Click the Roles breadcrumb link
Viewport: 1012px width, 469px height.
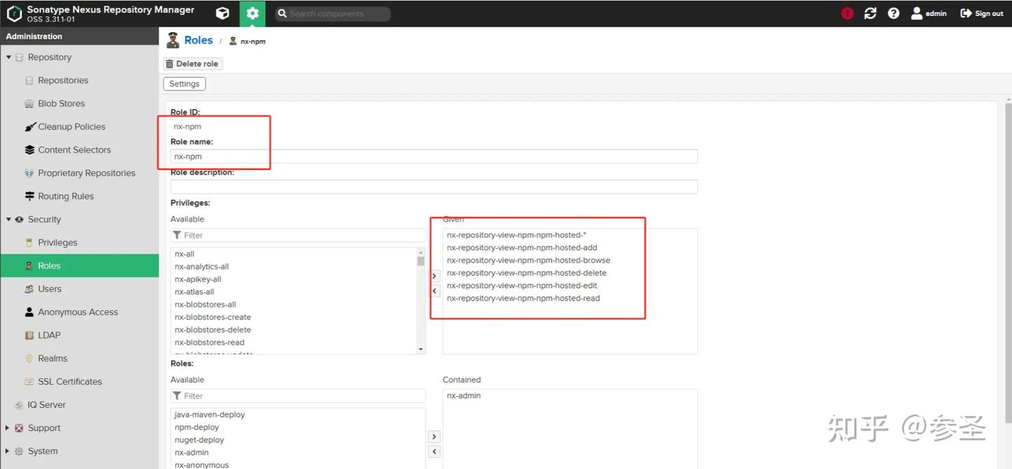(x=198, y=41)
